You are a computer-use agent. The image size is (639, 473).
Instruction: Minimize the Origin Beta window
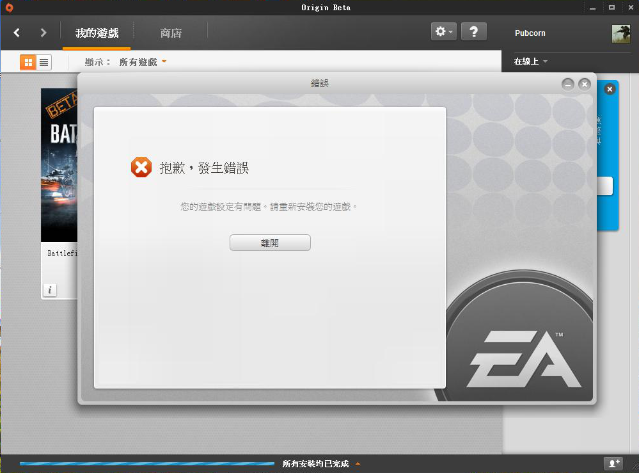(x=592, y=8)
